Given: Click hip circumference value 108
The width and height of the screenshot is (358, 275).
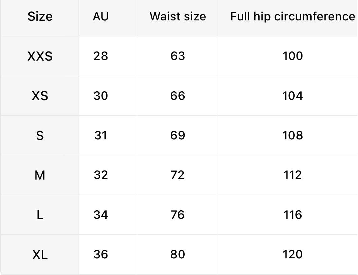Looking at the screenshot, I should [x=292, y=135].
